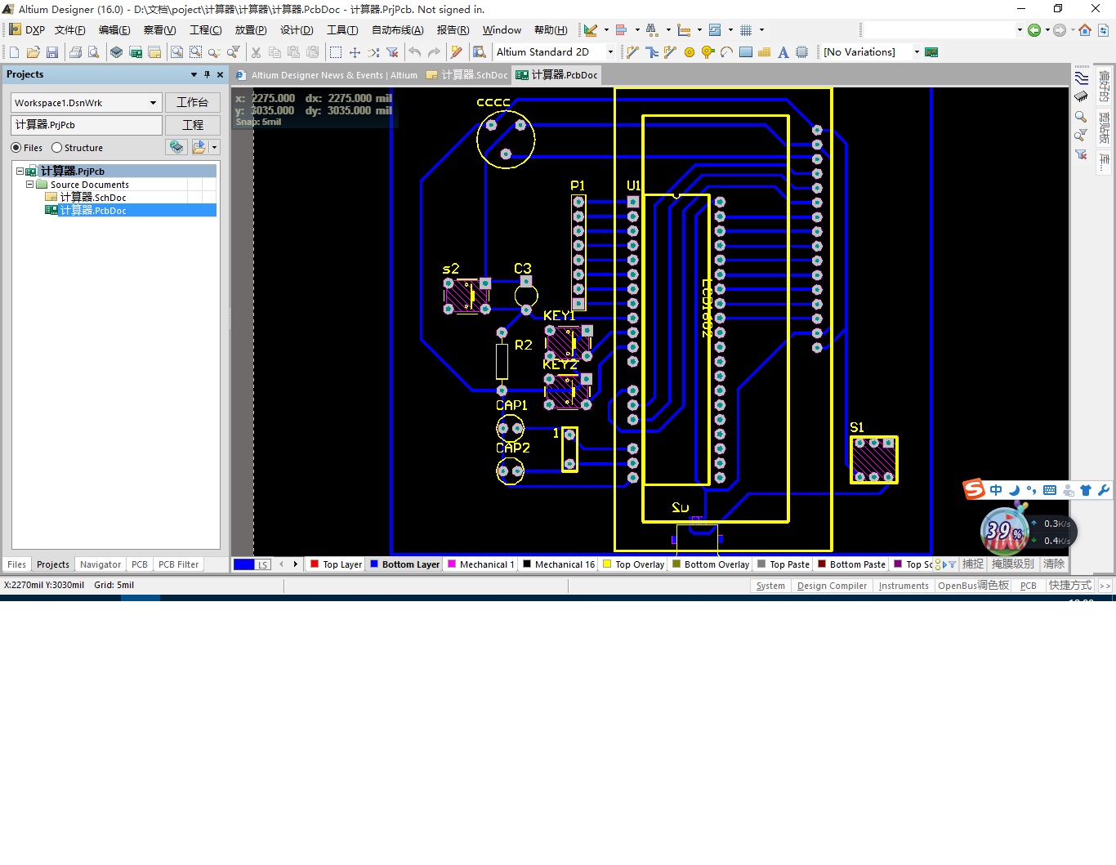Click the Print toolbar icon
The image size is (1116, 865).
tap(75, 52)
